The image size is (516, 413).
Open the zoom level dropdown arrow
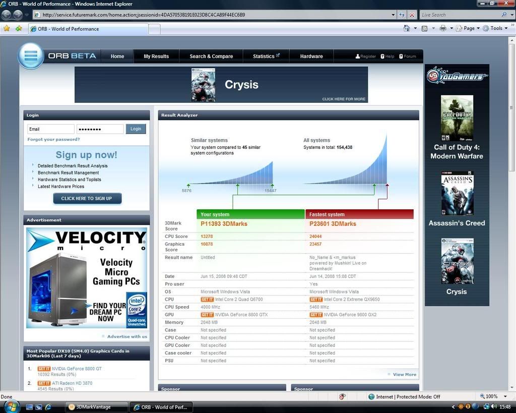(x=505, y=396)
